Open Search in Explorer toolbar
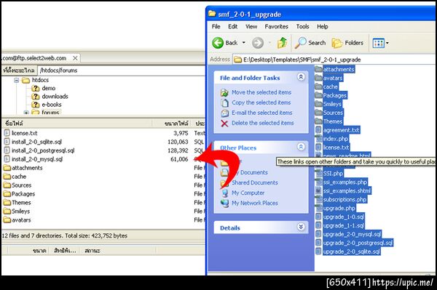Screen dimensions: 437x290 (x=310, y=43)
